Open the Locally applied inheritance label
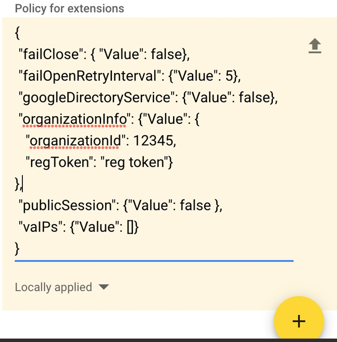The width and height of the screenshot is (337, 342). tap(53, 287)
